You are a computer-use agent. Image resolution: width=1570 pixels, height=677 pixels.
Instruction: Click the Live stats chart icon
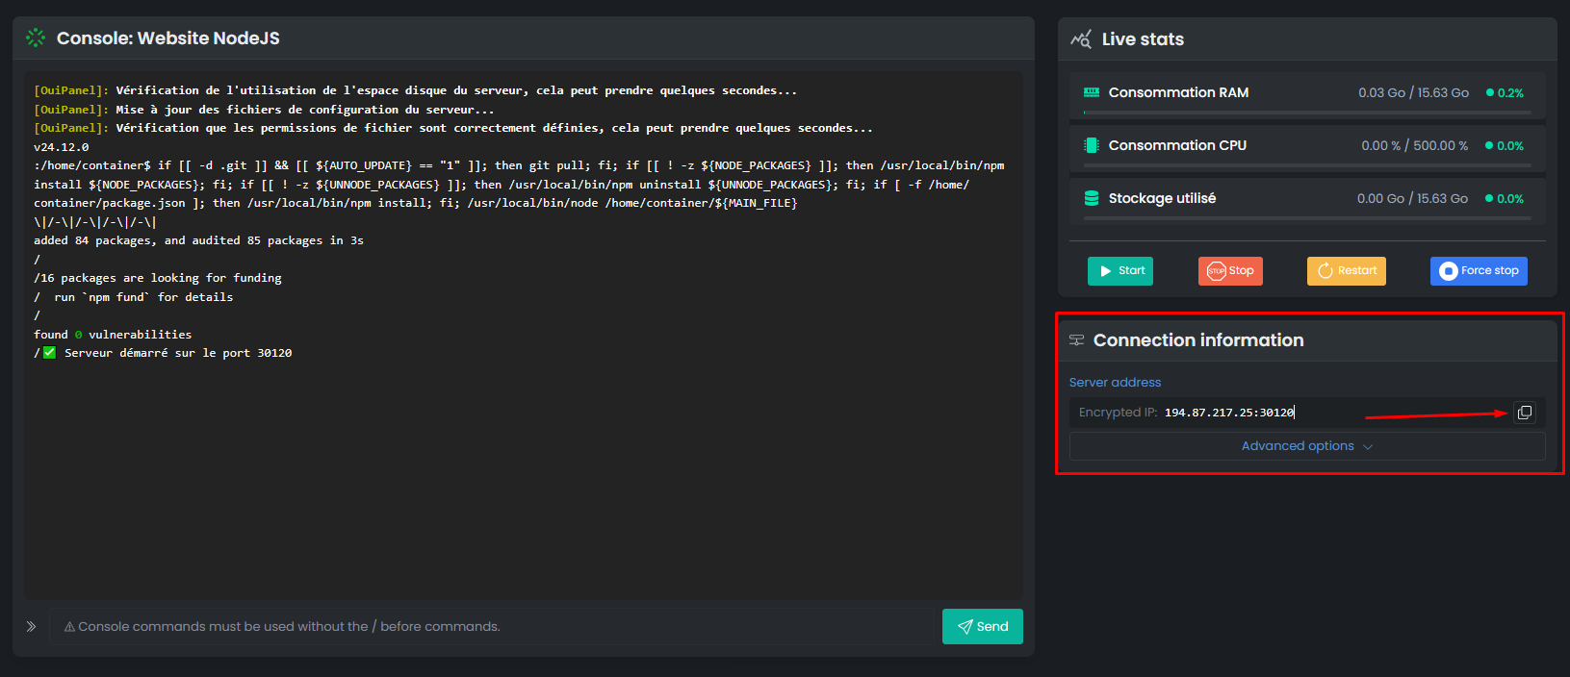(1081, 39)
